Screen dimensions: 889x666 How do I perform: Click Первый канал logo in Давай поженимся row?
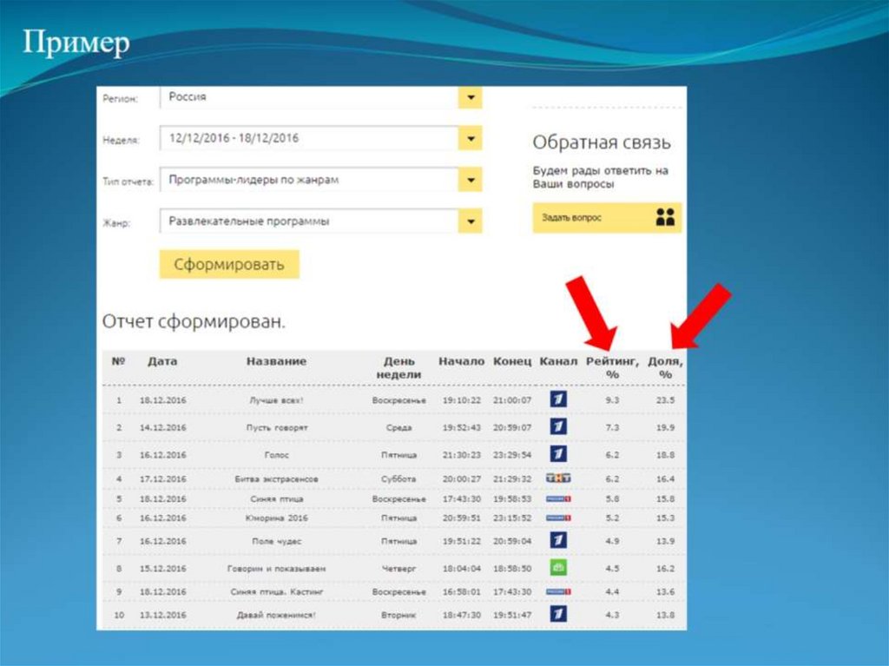(558, 614)
